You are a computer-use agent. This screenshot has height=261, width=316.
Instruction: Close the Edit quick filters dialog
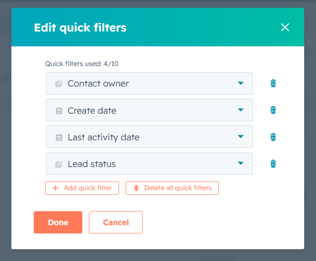(x=285, y=27)
